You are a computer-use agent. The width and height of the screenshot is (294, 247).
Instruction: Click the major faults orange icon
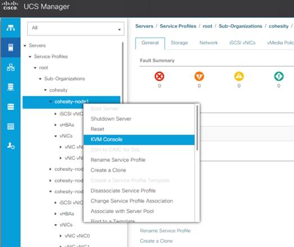199,77
